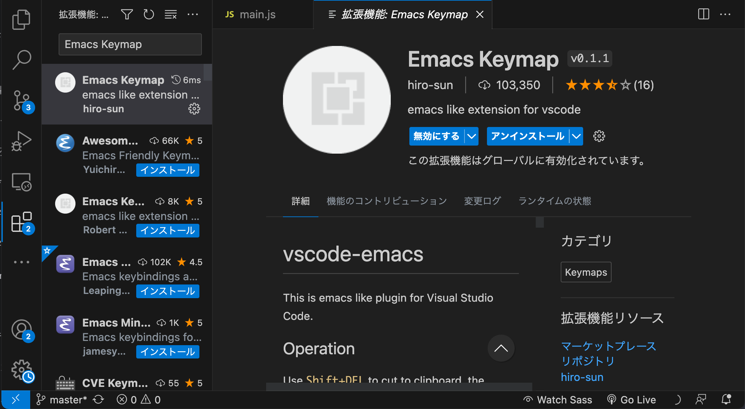Uninstall extension with アンインストール button

(528, 136)
